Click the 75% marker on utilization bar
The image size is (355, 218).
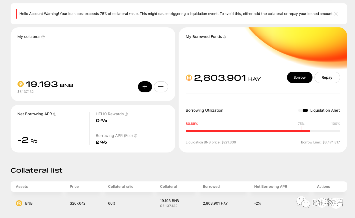tap(301, 124)
